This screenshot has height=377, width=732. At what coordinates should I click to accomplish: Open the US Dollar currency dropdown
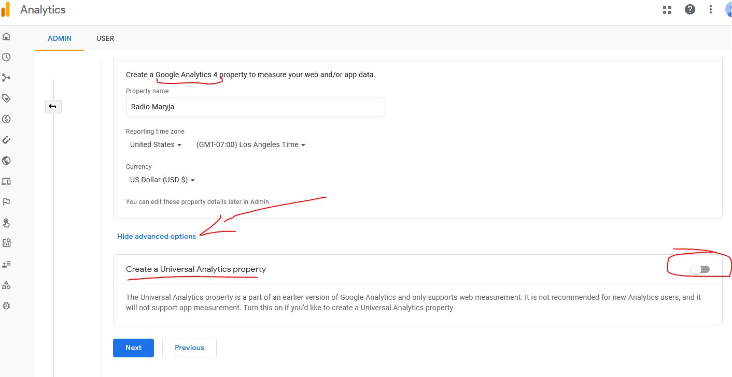[x=162, y=180]
